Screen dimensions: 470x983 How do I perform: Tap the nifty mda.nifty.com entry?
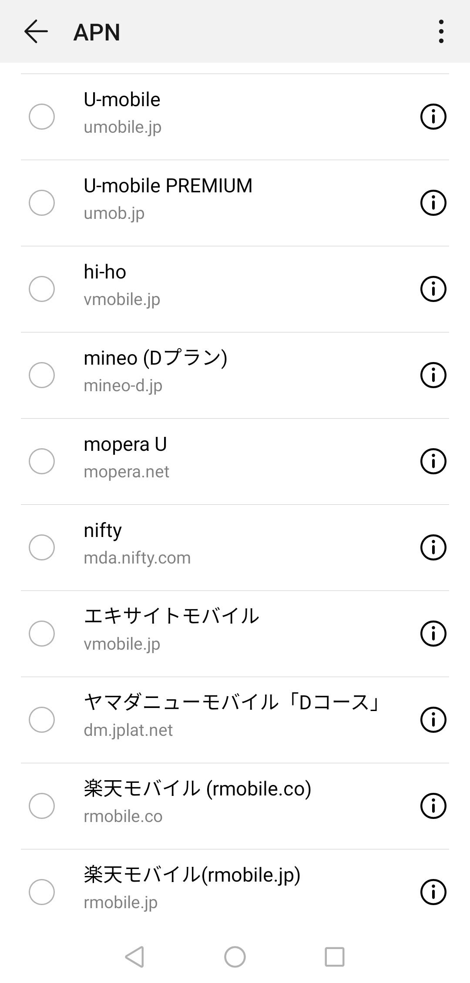pyautogui.click(x=137, y=544)
